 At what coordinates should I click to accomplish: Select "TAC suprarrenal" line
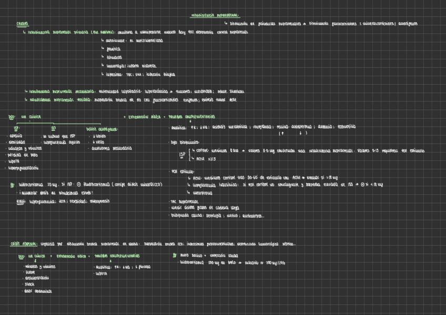pyautogui.click(x=184, y=201)
